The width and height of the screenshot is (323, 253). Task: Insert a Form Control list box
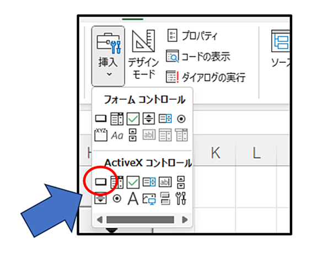coord(165,119)
